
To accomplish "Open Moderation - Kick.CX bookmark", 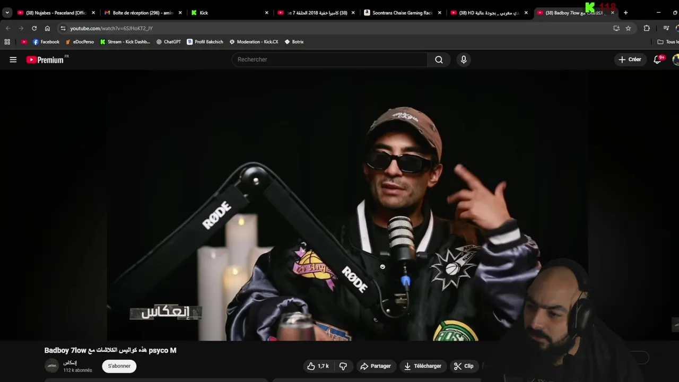I will click(x=254, y=42).
